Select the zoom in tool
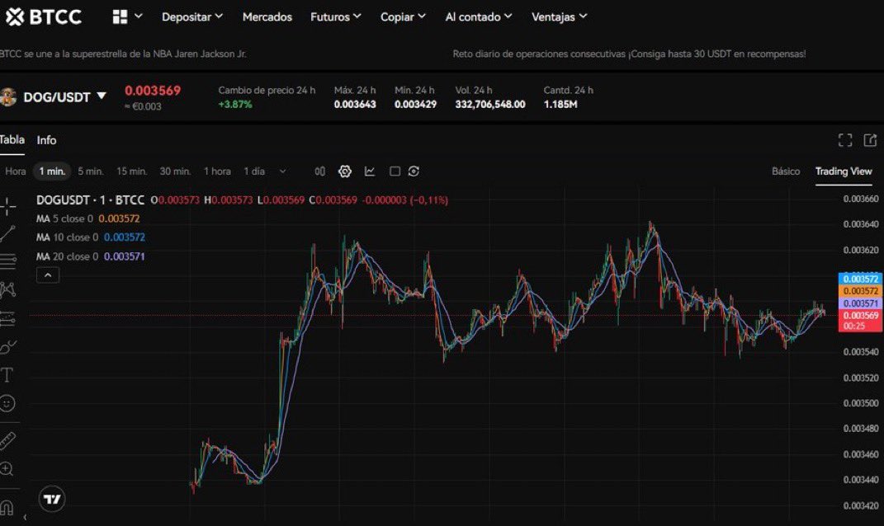The image size is (884, 526). (7, 468)
